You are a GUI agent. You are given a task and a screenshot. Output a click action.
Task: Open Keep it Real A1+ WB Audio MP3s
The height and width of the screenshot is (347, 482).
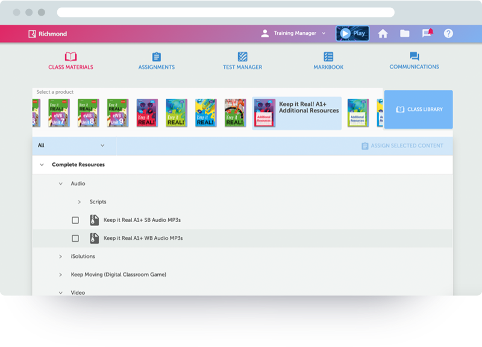pyautogui.click(x=143, y=238)
